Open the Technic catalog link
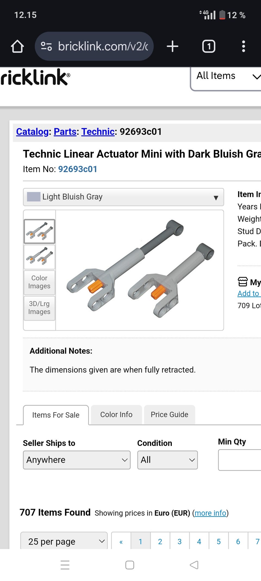Viewport: 261px width, 581px height. pyautogui.click(x=98, y=132)
